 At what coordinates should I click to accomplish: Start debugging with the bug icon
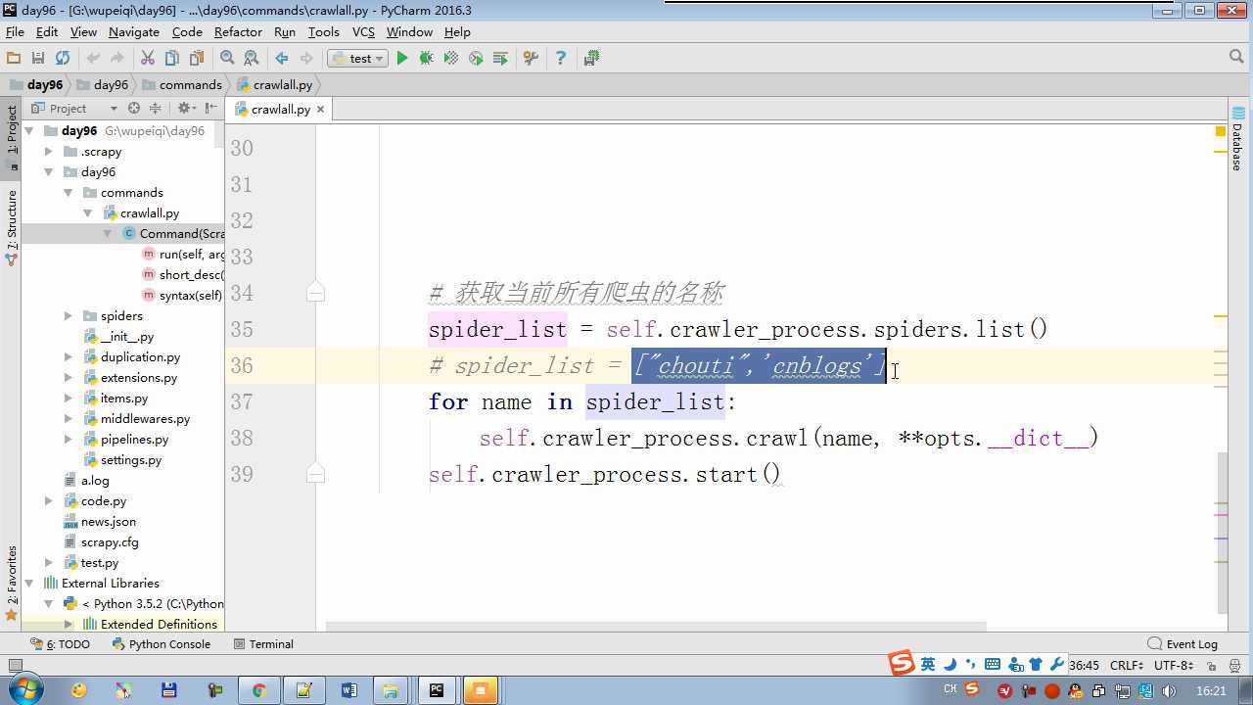426,59
